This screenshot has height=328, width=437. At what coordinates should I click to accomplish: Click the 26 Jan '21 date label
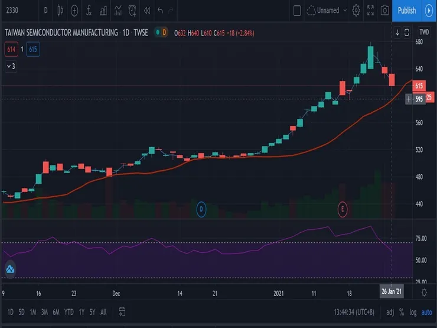pyautogui.click(x=392, y=291)
